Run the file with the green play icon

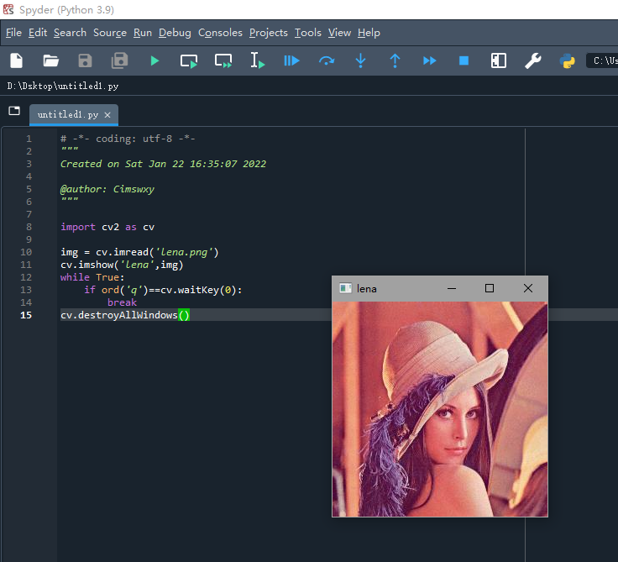click(x=154, y=60)
